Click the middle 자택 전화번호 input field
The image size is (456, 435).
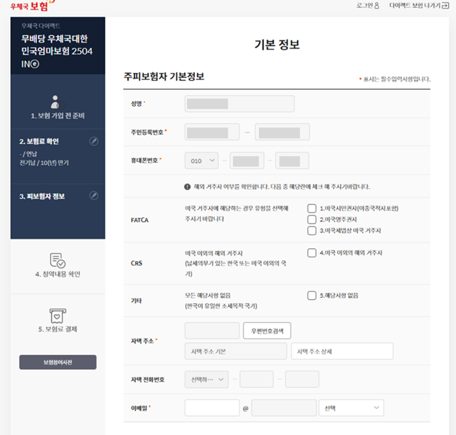click(256, 379)
